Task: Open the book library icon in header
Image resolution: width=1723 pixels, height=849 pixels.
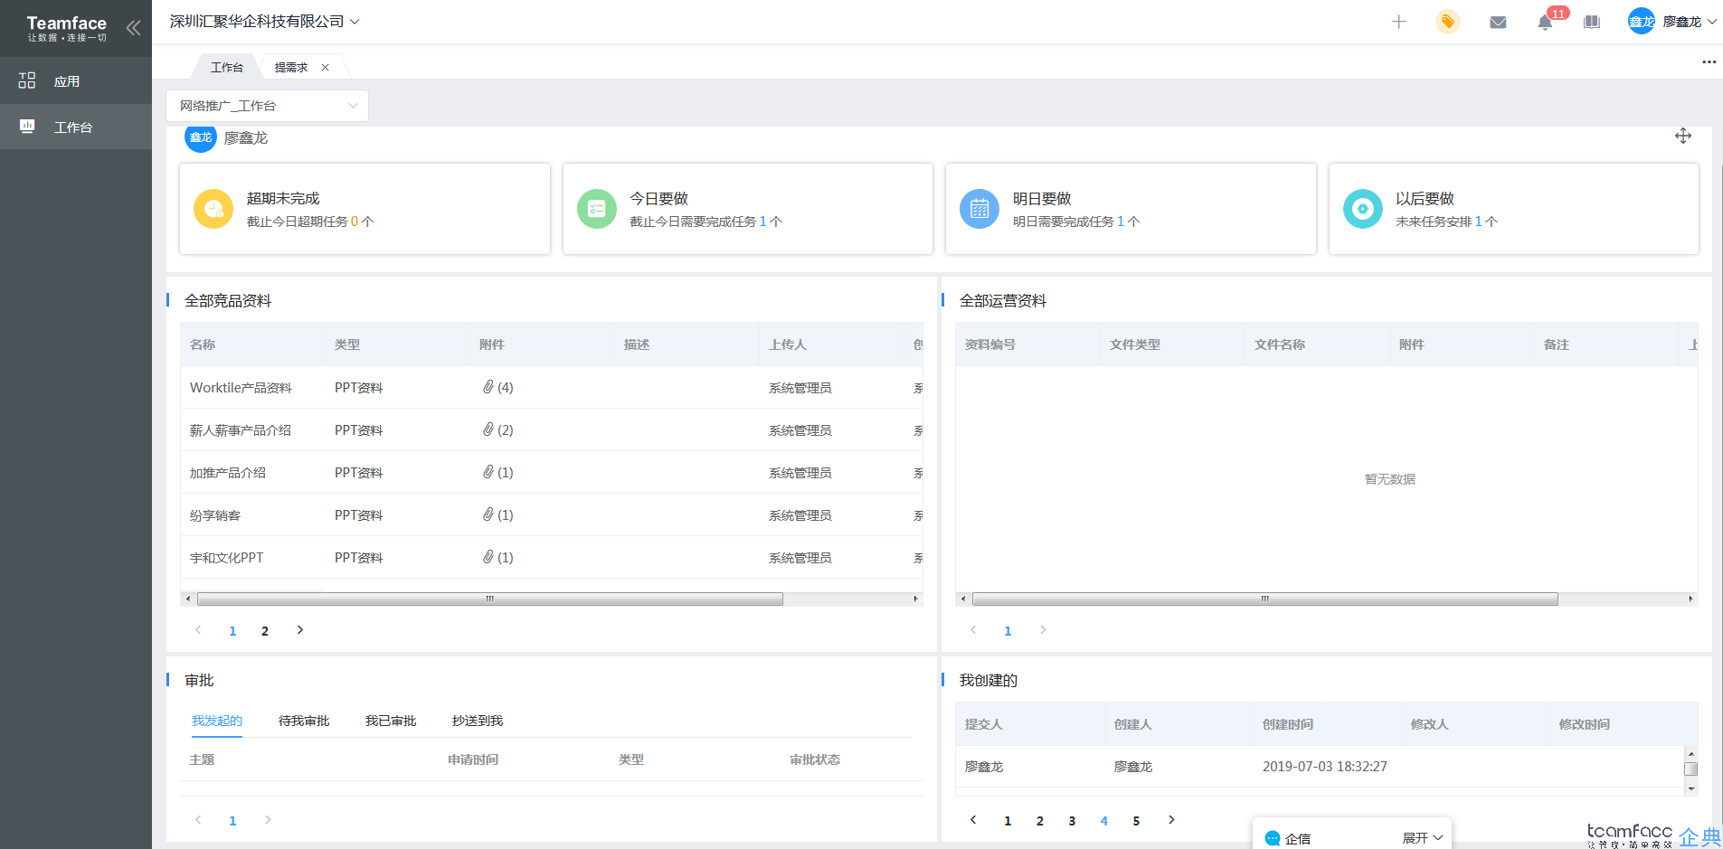Action: click(1592, 22)
